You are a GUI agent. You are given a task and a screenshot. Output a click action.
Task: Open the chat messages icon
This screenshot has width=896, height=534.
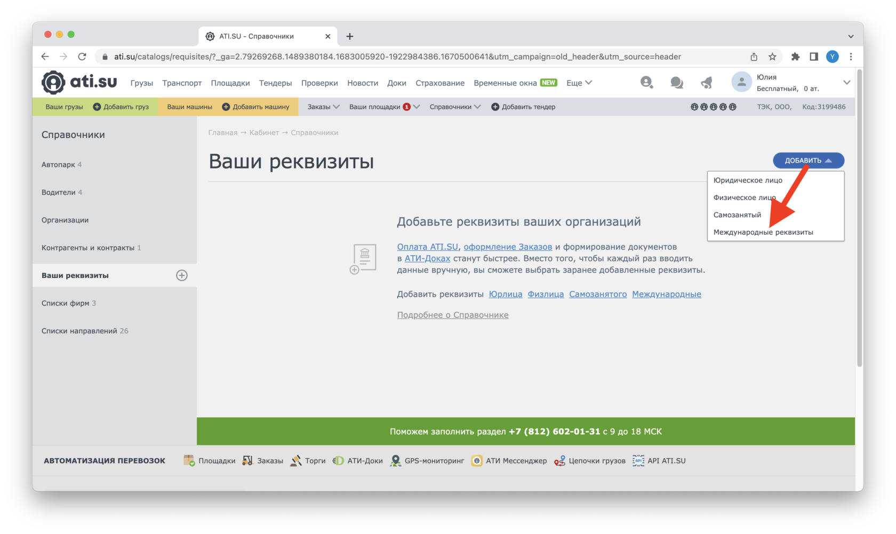point(677,83)
